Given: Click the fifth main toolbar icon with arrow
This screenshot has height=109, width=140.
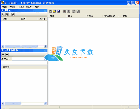Looking at the screenshot, I should (68, 11).
